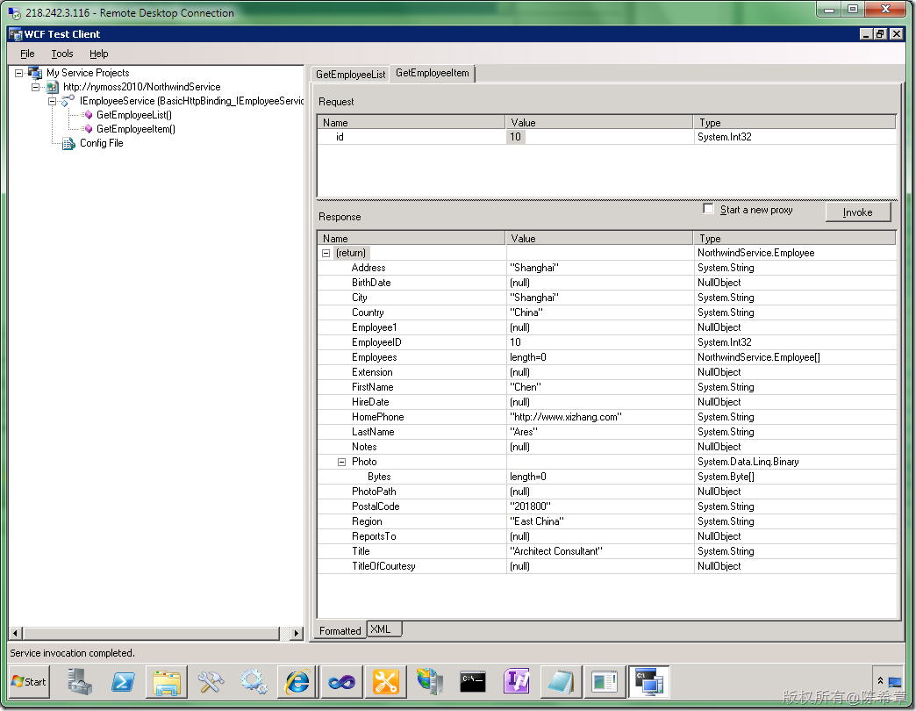Open the gears settings taskbar icon

point(254,682)
